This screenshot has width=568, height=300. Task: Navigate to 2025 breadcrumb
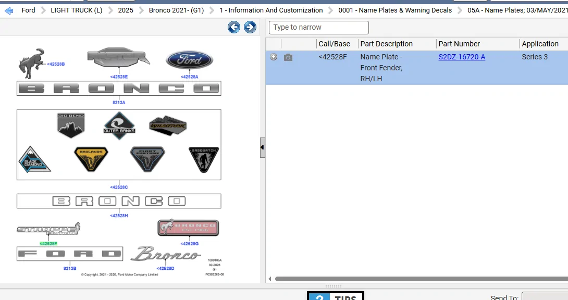[x=126, y=10]
